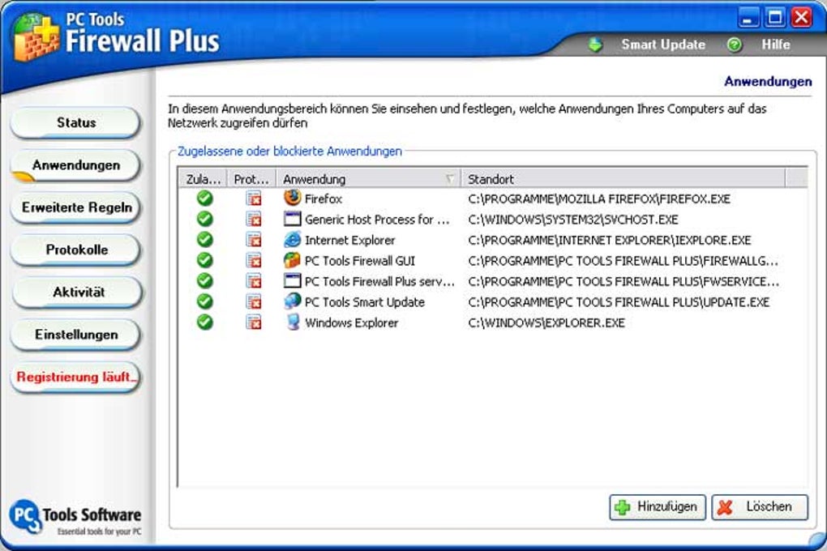Toggle logging icon for Internet Explorer row
Screen dimensions: 827x551
tap(254, 239)
